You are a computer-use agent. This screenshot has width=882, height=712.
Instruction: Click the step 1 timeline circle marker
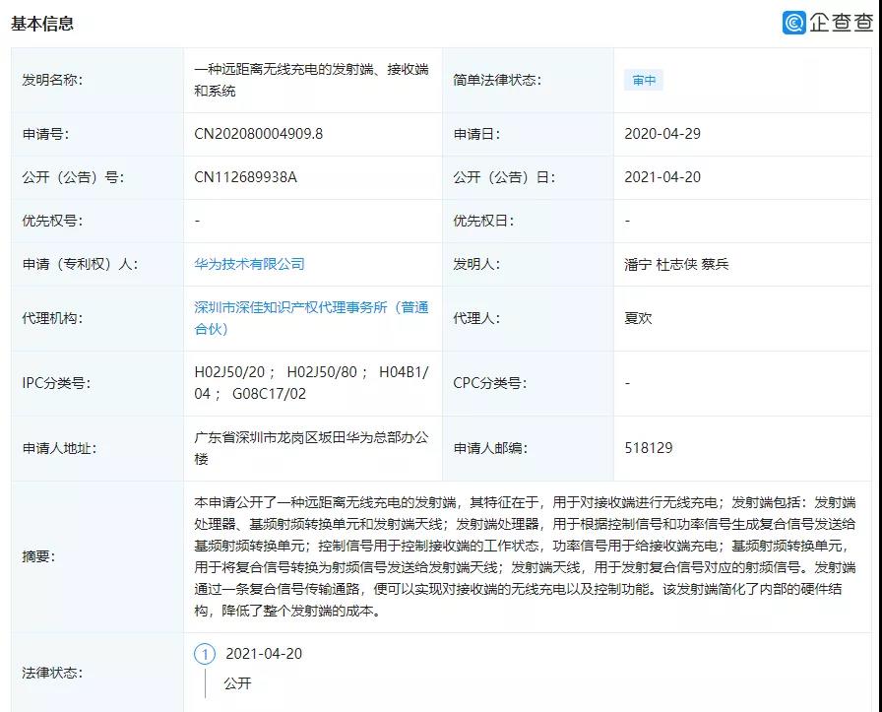205,654
